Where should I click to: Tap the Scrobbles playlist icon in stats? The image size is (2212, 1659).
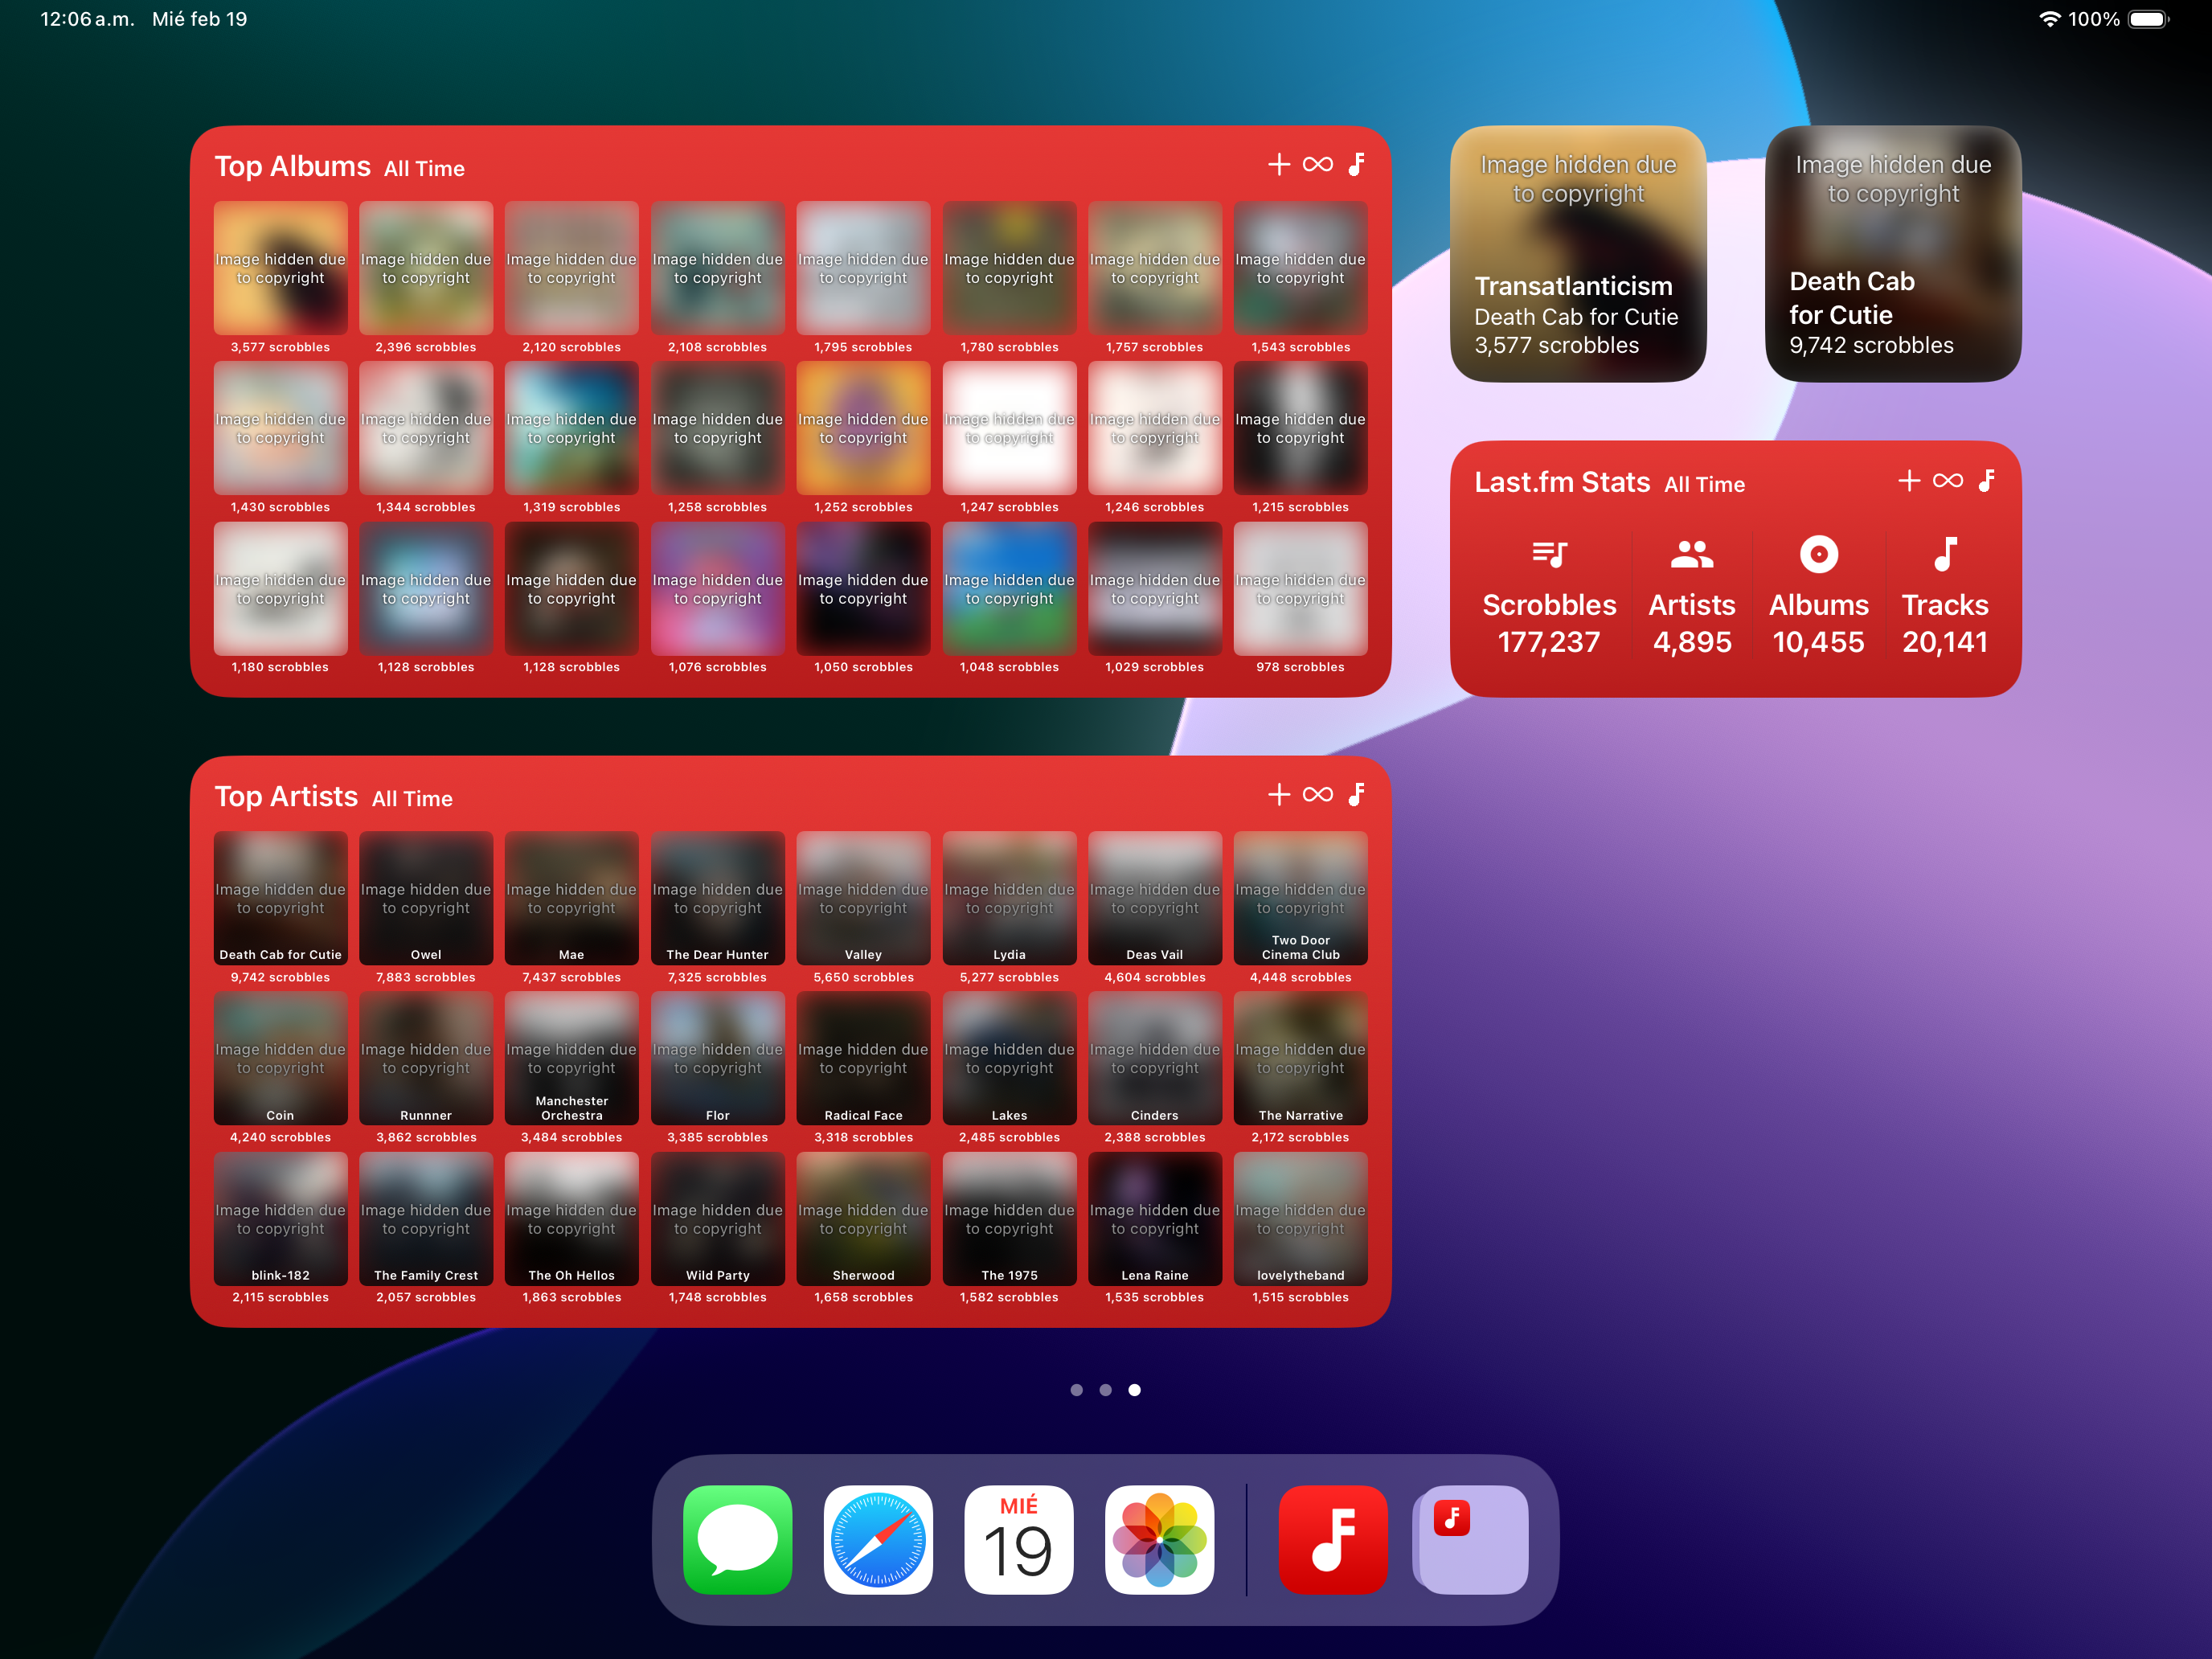click(x=1549, y=554)
